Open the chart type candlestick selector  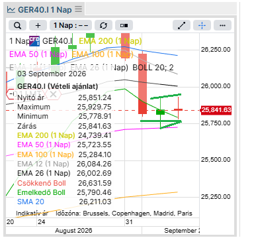click(x=124, y=25)
